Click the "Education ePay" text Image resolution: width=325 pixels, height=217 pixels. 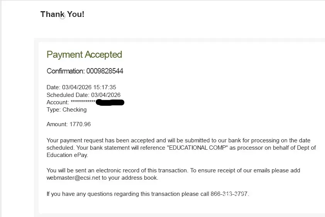click(67, 155)
